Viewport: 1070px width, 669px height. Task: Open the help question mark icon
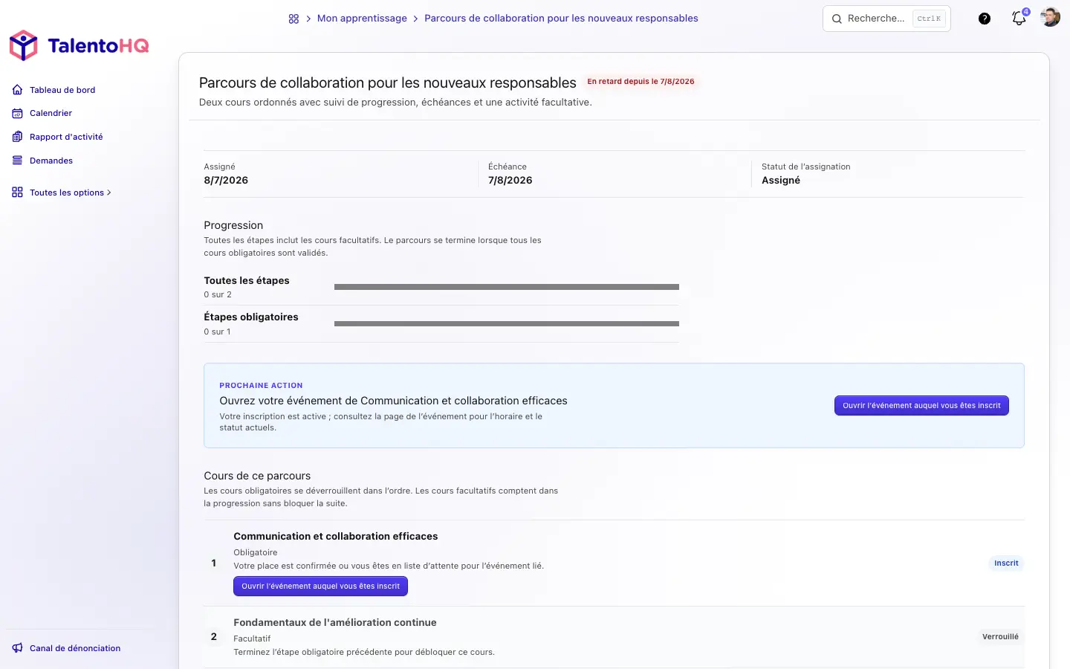[x=985, y=19]
